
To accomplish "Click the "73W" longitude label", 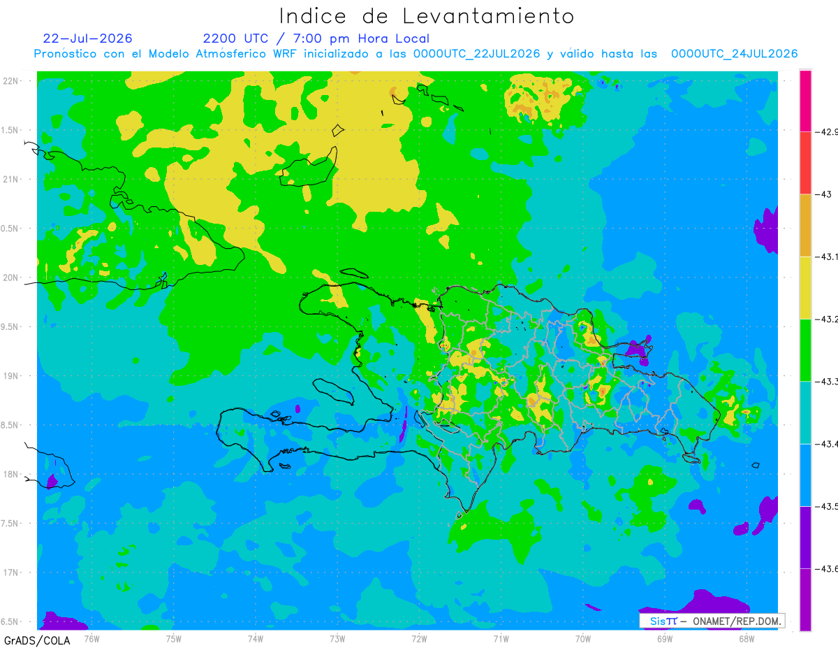I will click(x=337, y=638).
